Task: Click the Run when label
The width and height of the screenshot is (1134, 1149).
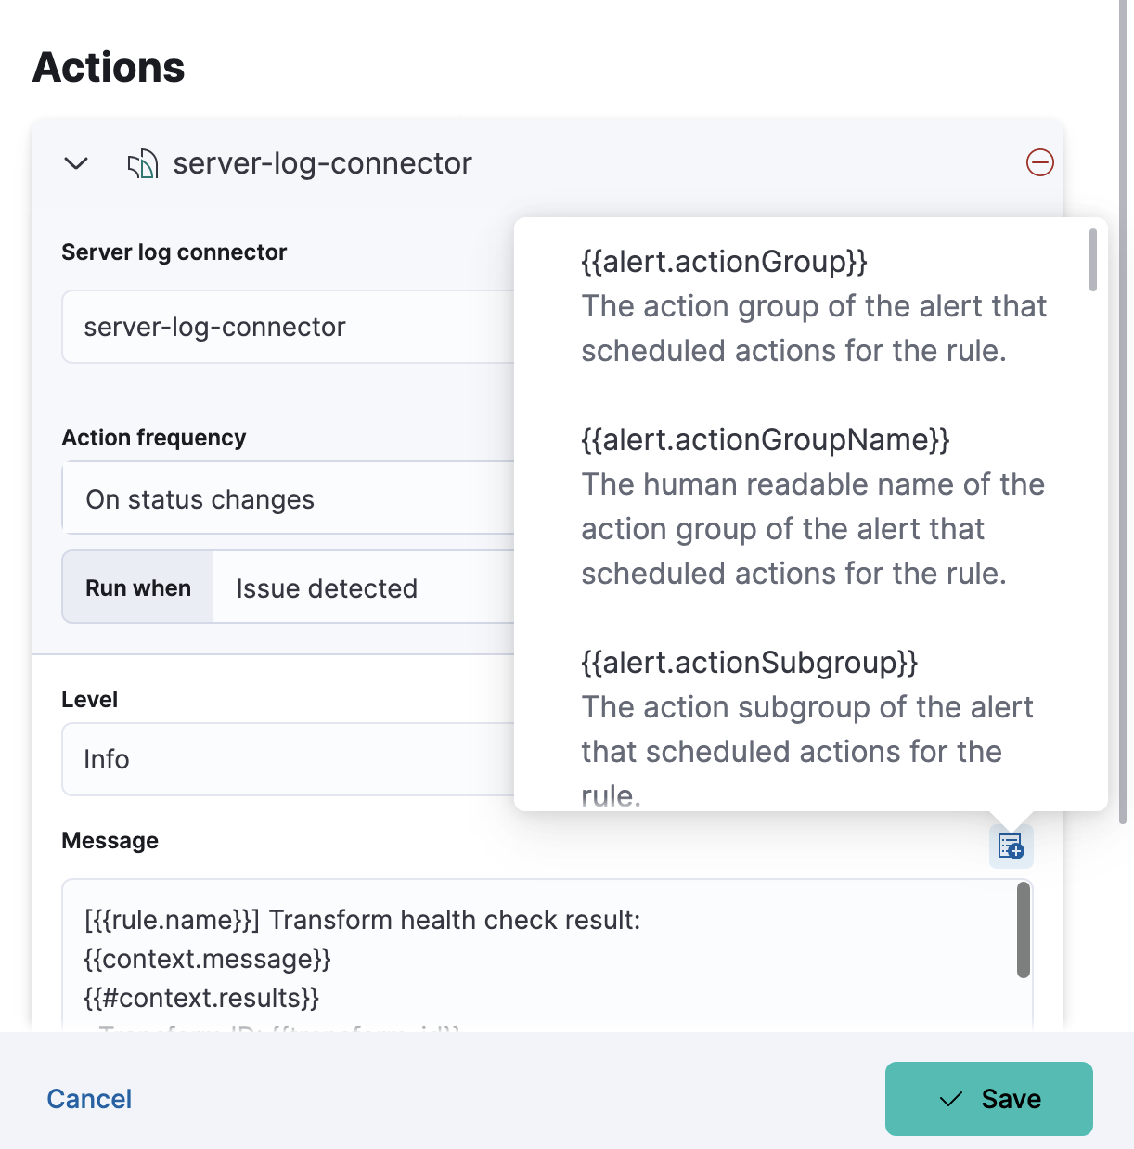Action: 138,588
